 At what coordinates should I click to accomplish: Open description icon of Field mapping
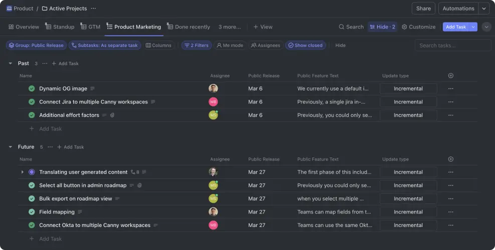[80, 211]
